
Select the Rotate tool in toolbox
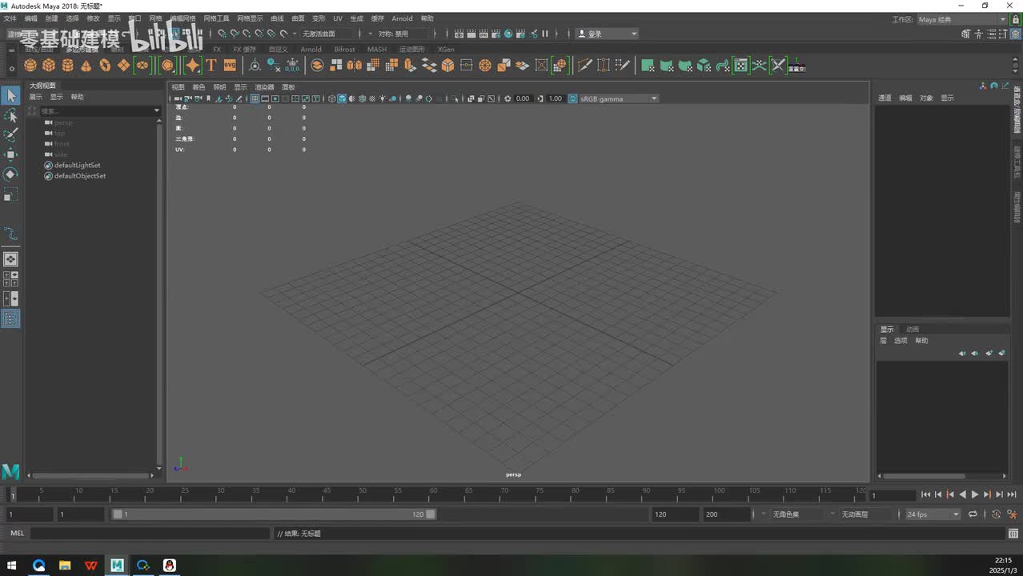pyautogui.click(x=10, y=174)
